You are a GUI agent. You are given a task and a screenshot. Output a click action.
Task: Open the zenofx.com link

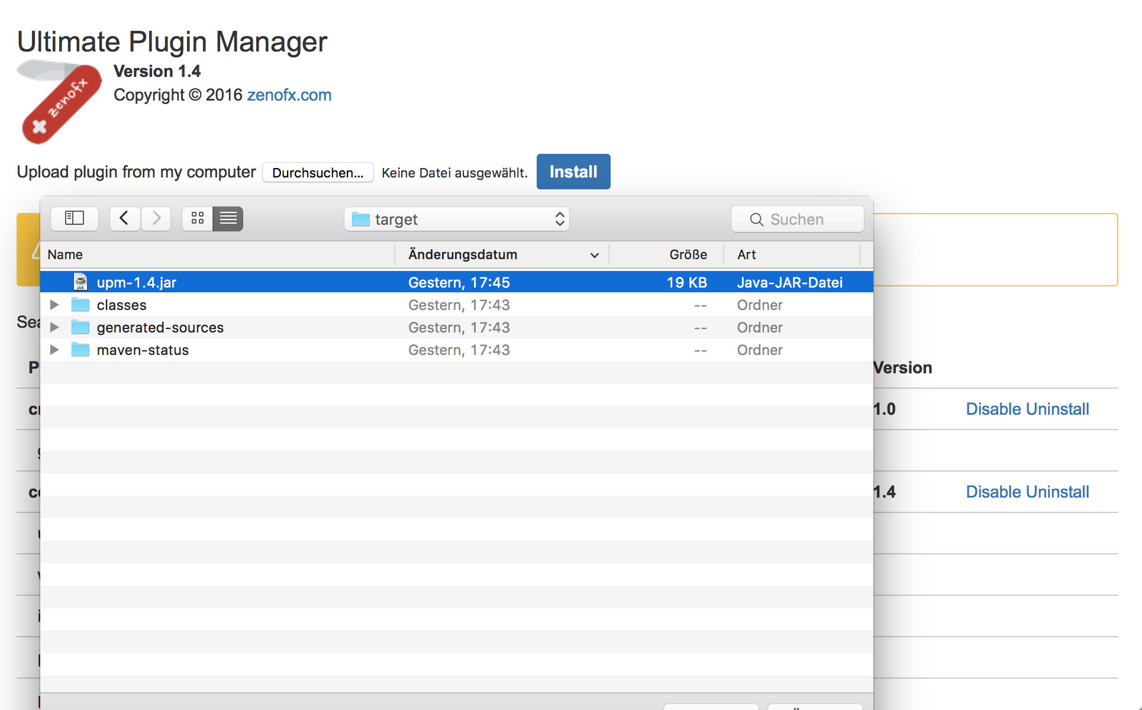[x=289, y=95]
